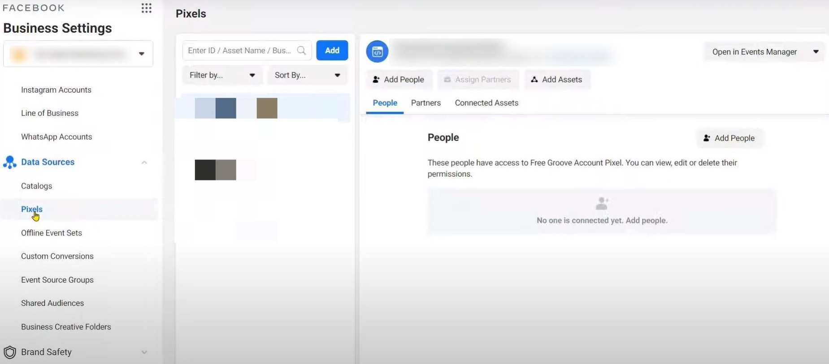829x364 pixels.
Task: Click the Brand Safety shield icon
Action: [x=9, y=352]
